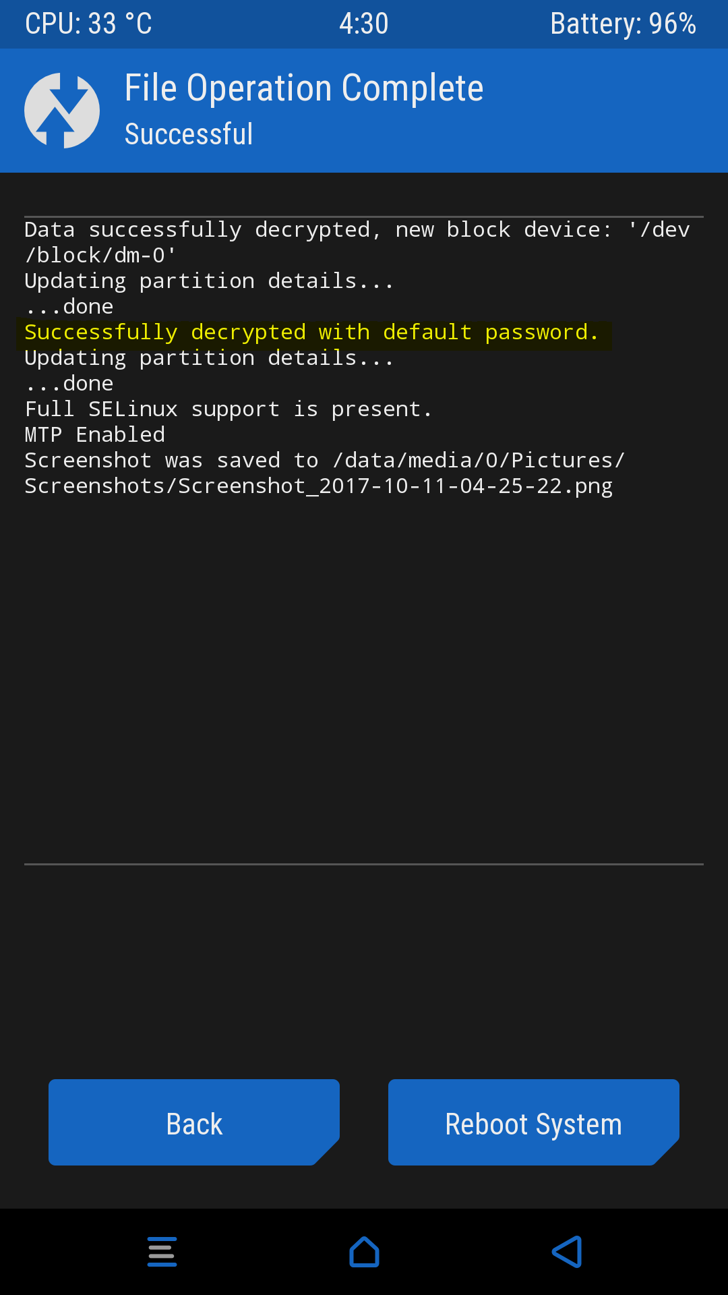This screenshot has height=1295, width=728.
Task: Tap the Successful status subtitle
Action: coord(189,134)
